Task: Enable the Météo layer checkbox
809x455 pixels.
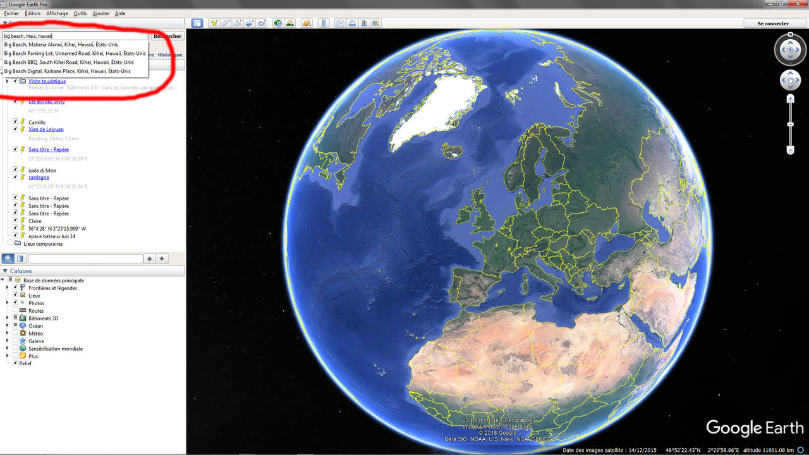Action: click(x=15, y=333)
